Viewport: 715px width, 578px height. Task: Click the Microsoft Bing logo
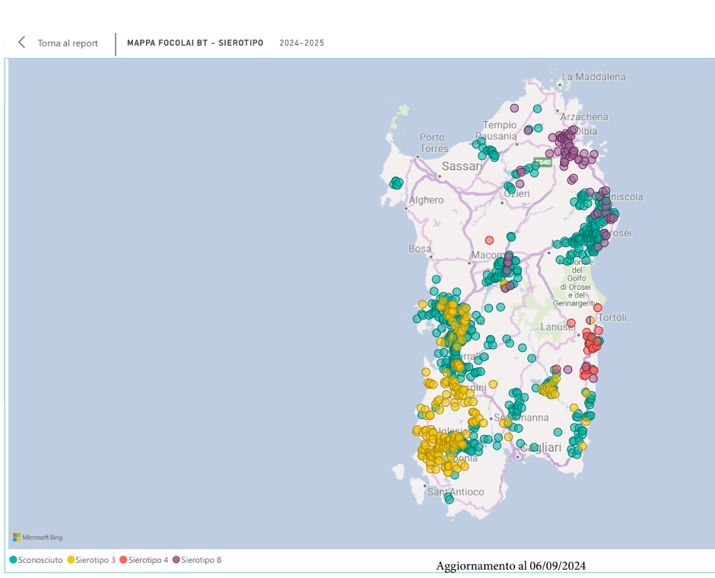(x=38, y=537)
